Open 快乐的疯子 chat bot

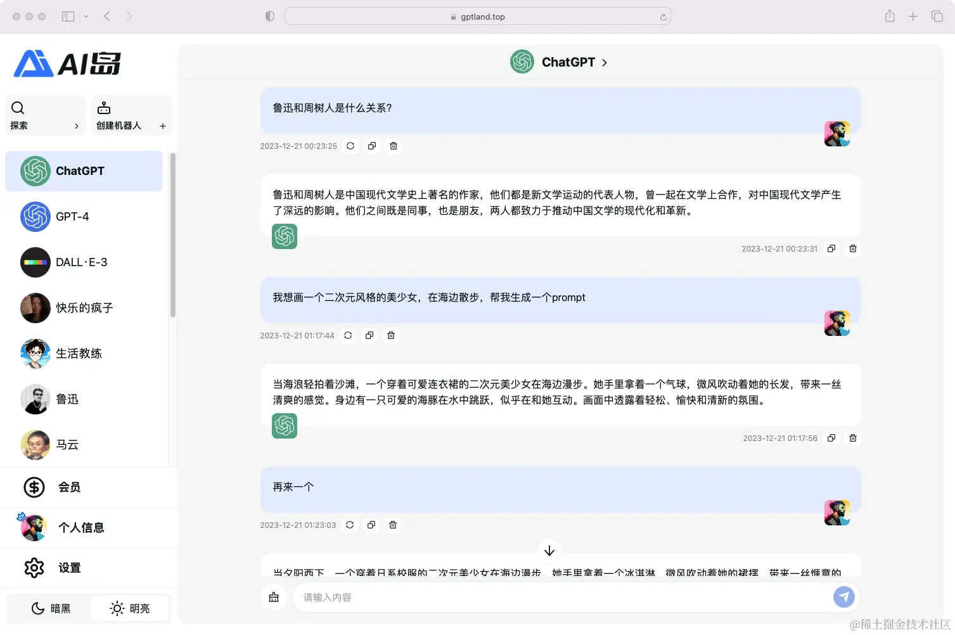click(84, 308)
